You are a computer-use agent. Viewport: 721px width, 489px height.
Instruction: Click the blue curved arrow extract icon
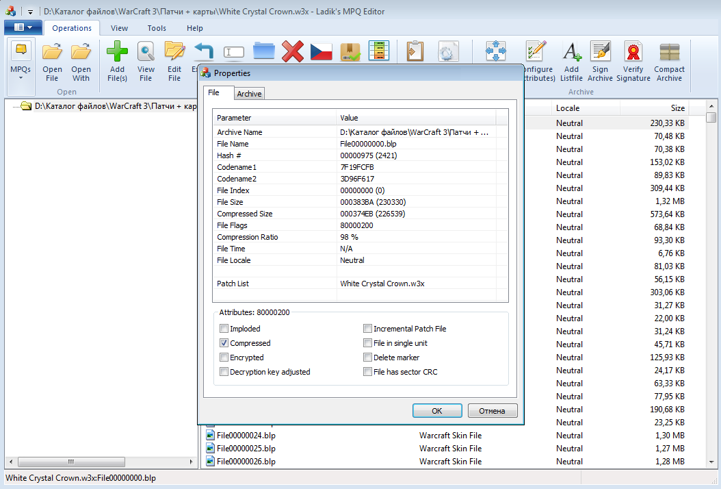pos(204,51)
